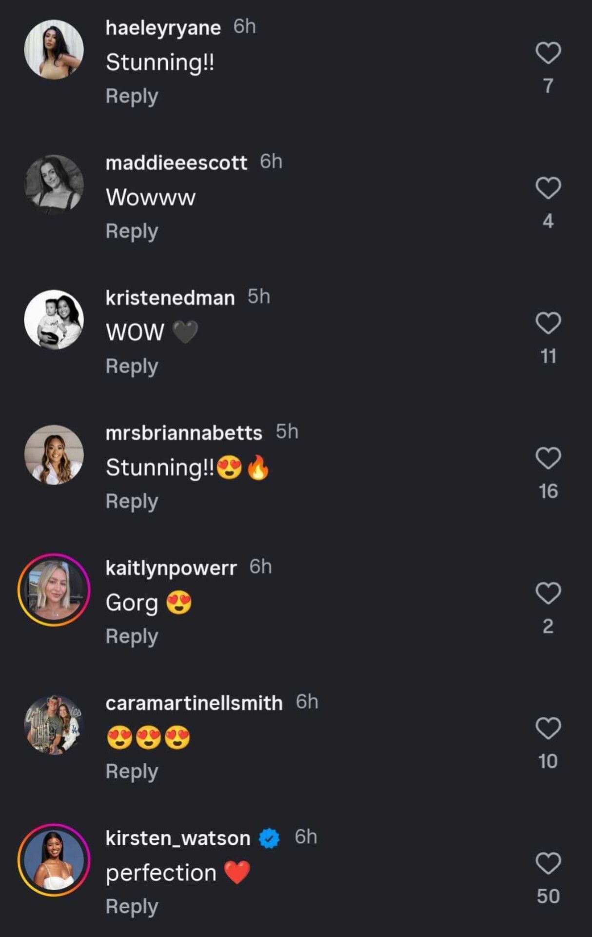Like haeleyryane's Stunning comment
The height and width of the screenshot is (937, 592).
tap(548, 53)
